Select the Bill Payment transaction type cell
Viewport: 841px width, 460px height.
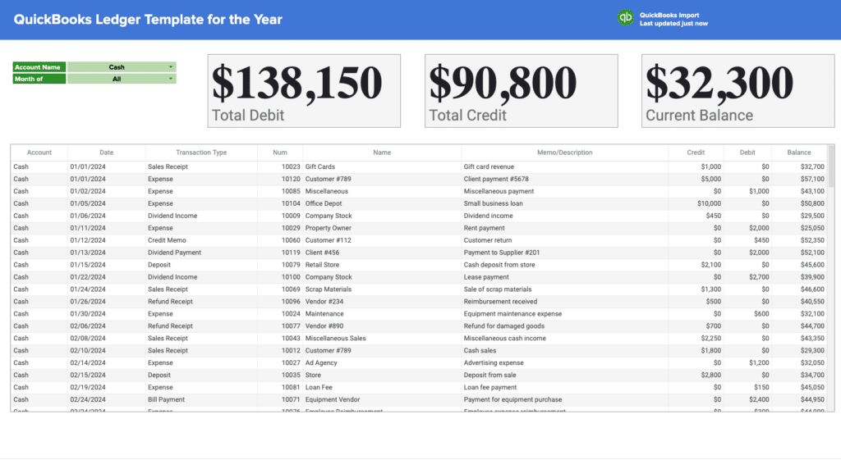point(201,399)
